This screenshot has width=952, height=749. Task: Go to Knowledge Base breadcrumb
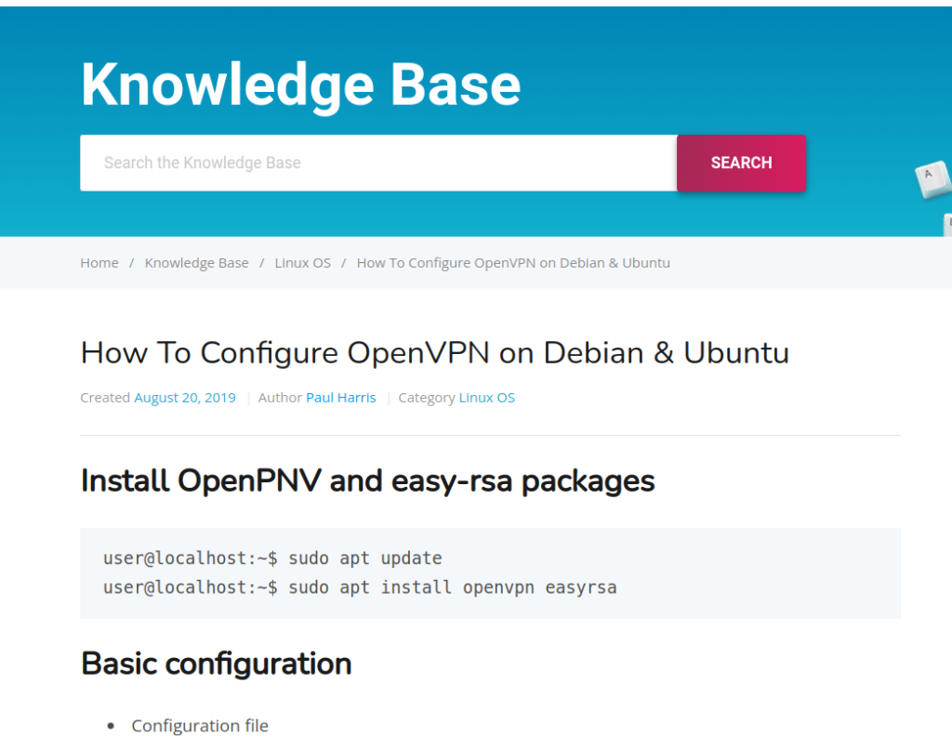coord(197,263)
